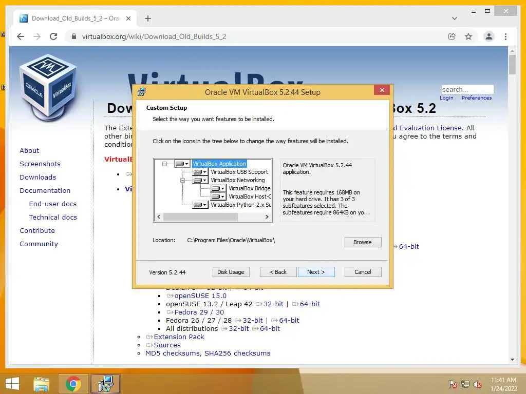Image resolution: width=526 pixels, height=394 pixels.
Task: Click the VirtualBox installer taskbar icon
Action: click(x=105, y=384)
